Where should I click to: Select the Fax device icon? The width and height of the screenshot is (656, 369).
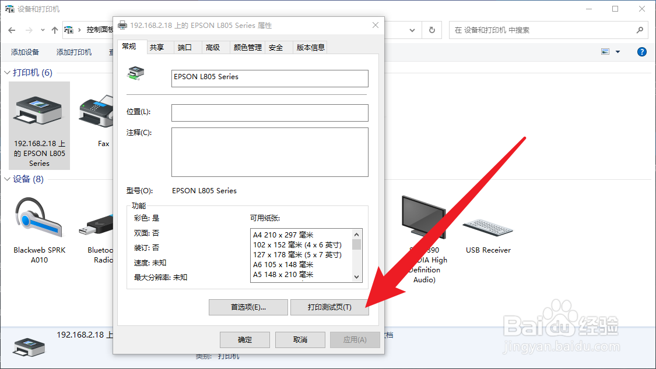tap(96, 111)
